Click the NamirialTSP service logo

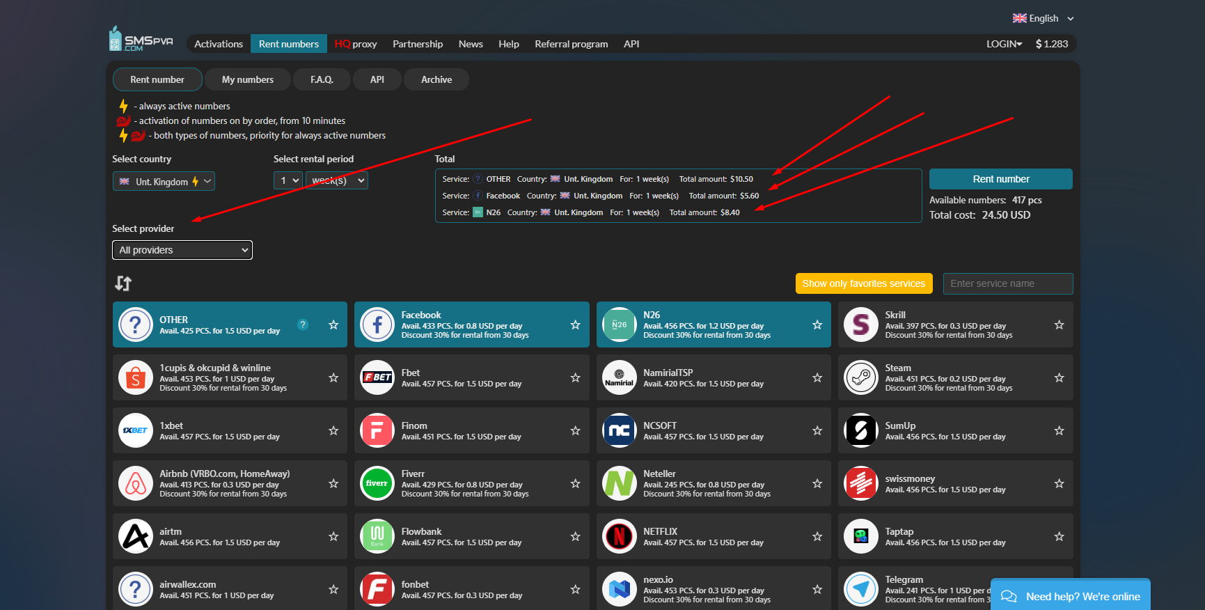tap(620, 377)
